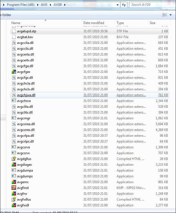Select the file name avgcertx.dll

pyautogui.click(x=25, y=60)
